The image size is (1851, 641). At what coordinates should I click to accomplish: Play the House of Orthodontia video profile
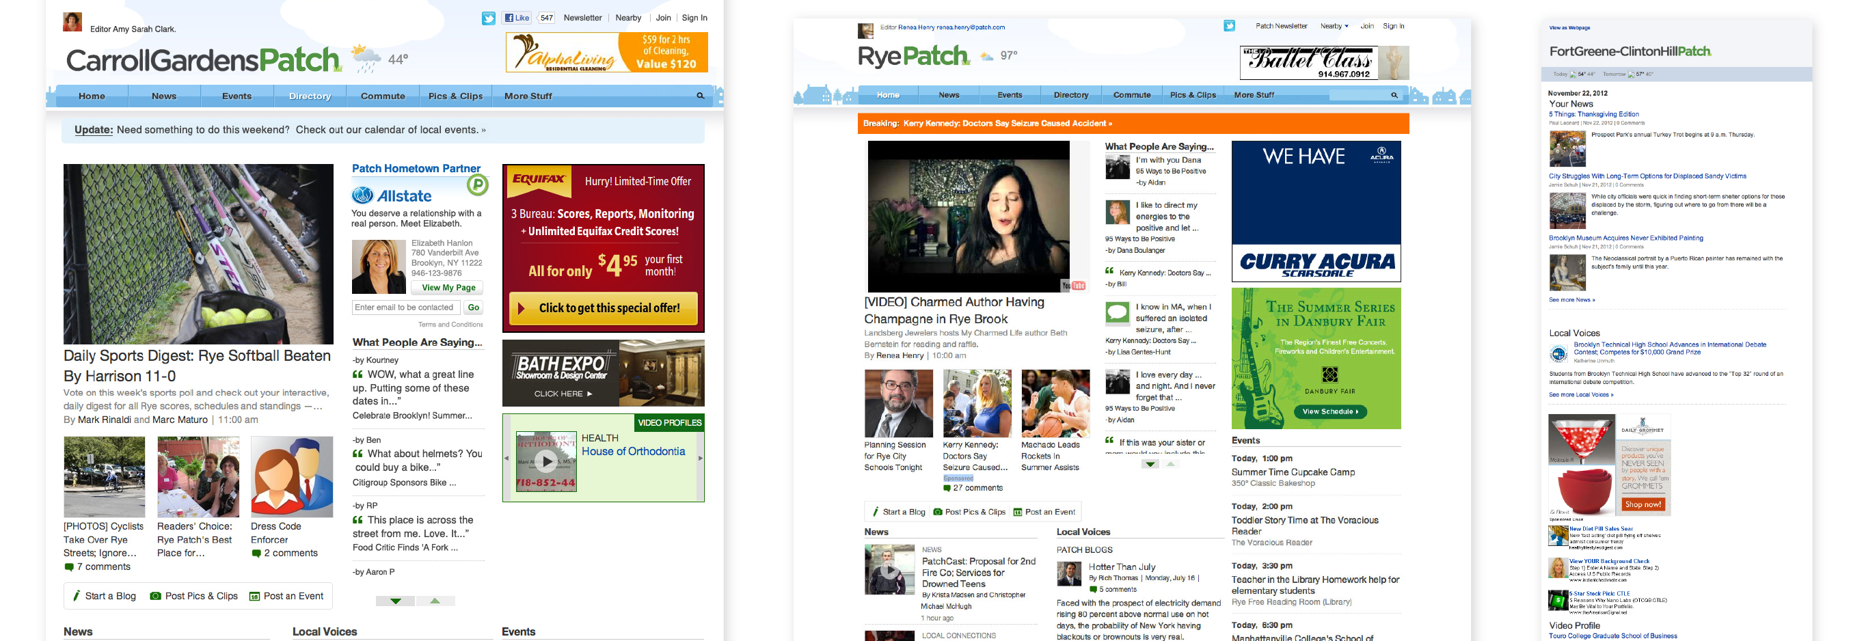click(546, 461)
